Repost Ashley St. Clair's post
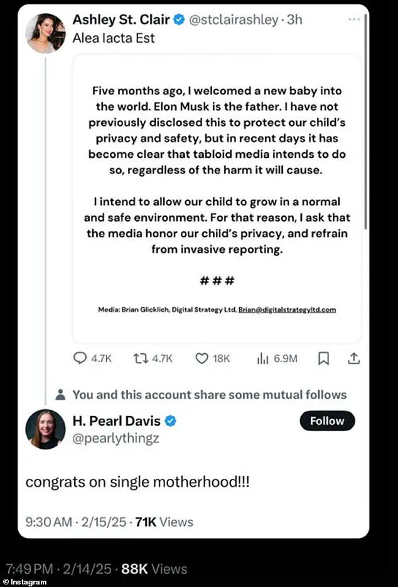398x587 pixels. 140,358
